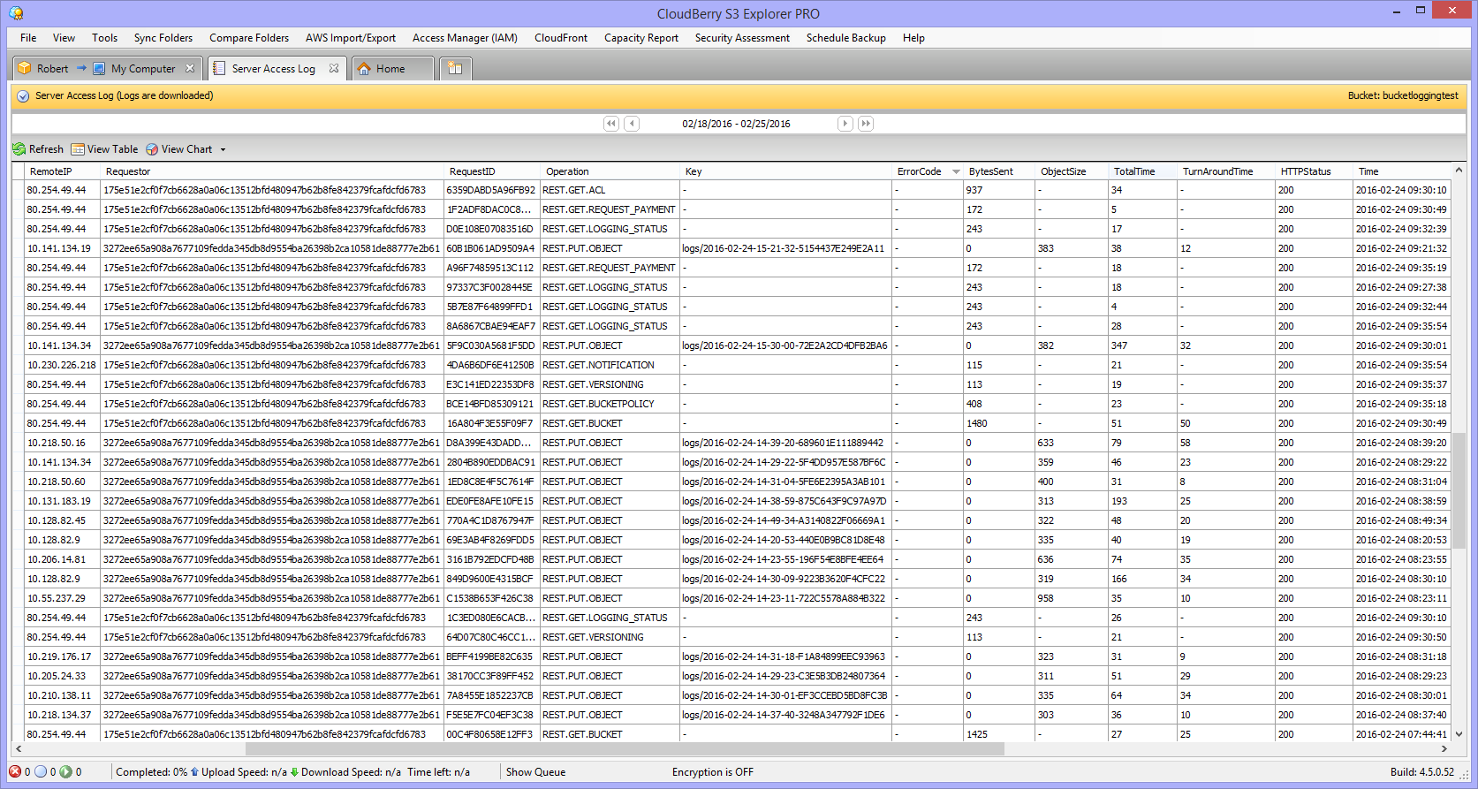The height and width of the screenshot is (789, 1478).
Task: Open the Access Manager (IAM) menu
Action: (465, 38)
